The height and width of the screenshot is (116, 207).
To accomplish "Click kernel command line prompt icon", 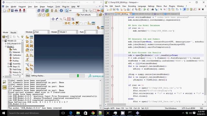I will click(x=4, y=87).
